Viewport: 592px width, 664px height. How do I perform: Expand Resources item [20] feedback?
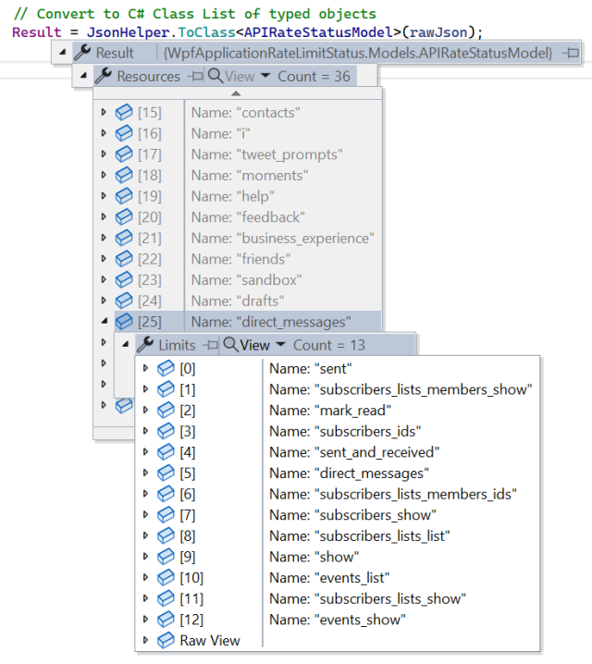[x=104, y=216]
